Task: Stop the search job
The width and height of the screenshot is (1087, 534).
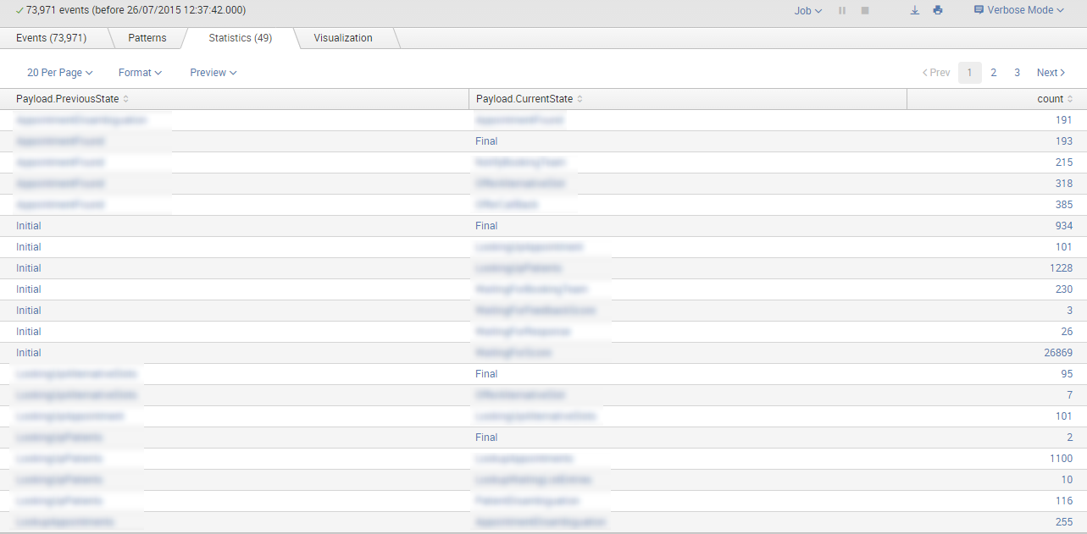Action: click(x=865, y=10)
